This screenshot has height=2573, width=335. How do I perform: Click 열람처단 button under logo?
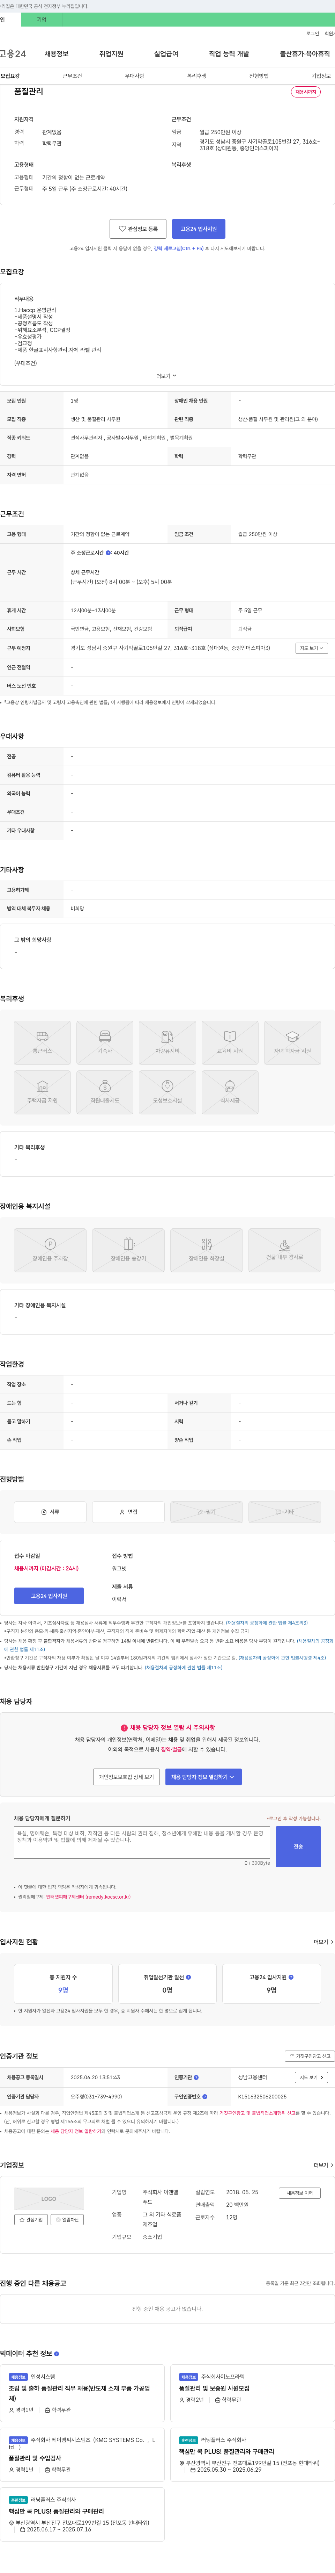[x=68, y=2219]
